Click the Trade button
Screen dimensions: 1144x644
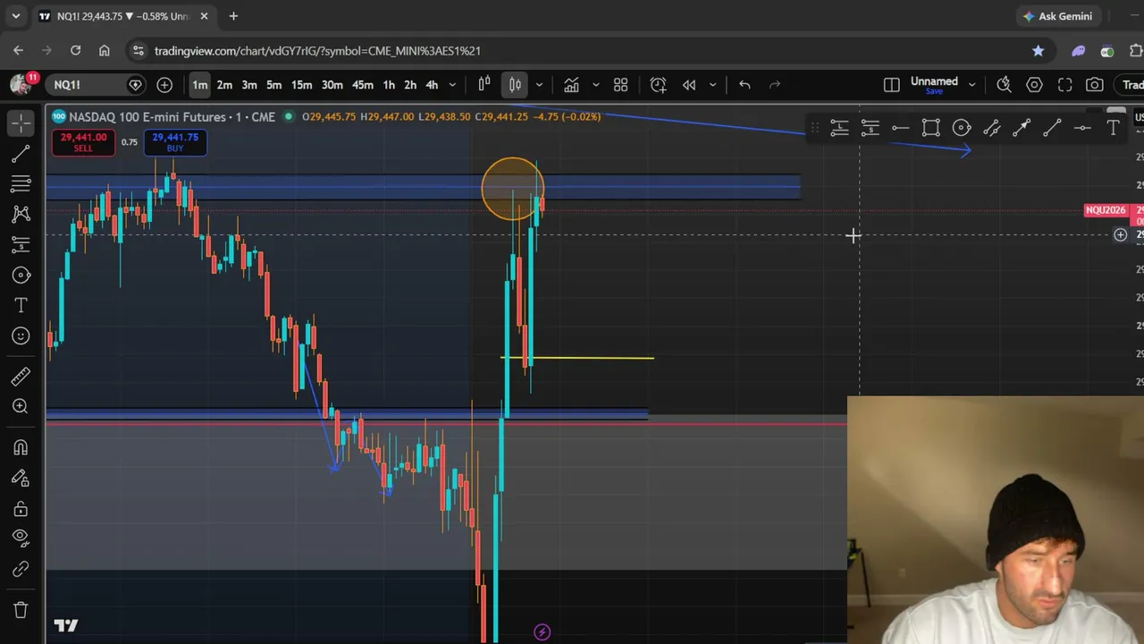tap(1131, 85)
